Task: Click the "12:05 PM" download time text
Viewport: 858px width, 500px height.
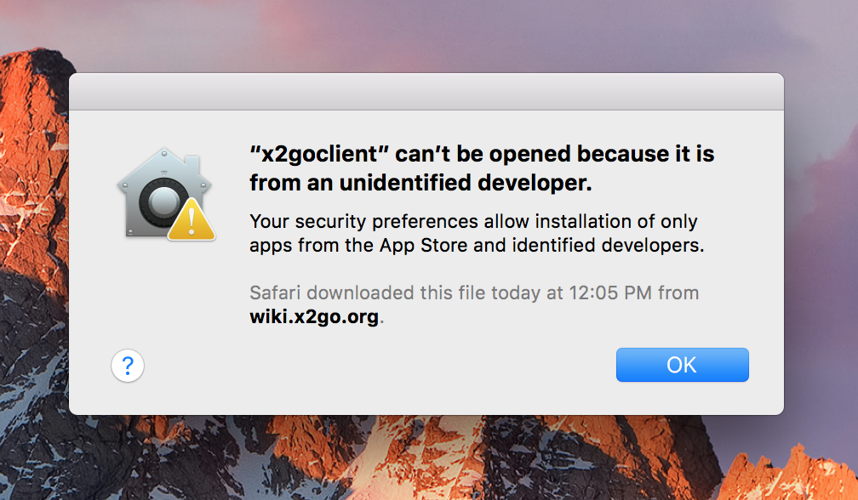Action: point(610,293)
